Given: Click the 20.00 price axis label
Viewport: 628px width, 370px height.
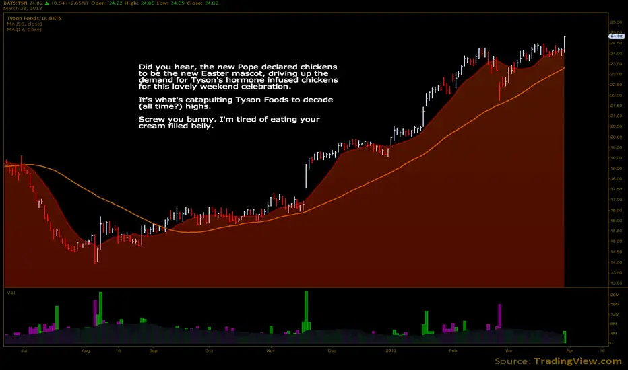Looking at the screenshot, I should tap(616, 137).
